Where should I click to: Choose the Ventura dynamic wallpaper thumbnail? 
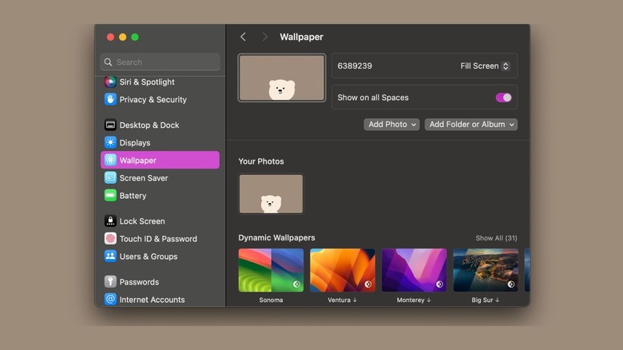343,270
